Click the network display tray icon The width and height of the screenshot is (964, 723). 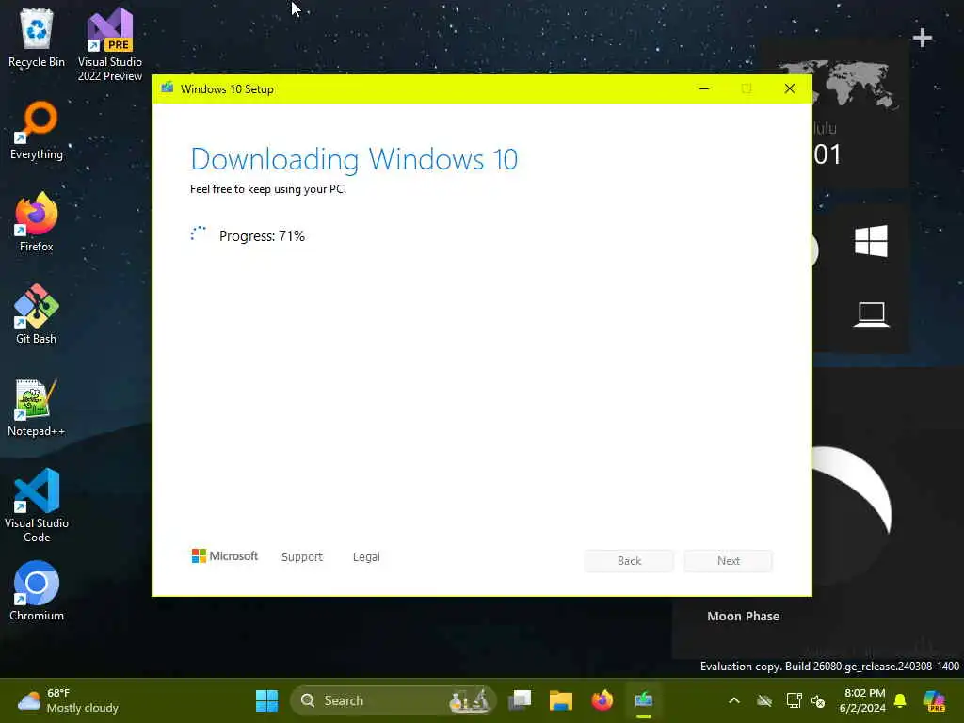point(794,700)
